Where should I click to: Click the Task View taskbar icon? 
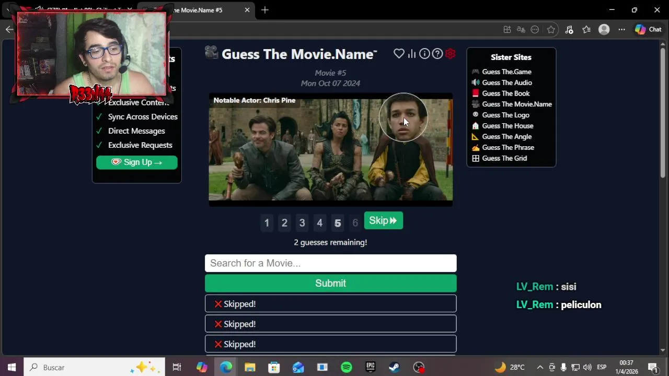coord(177,368)
